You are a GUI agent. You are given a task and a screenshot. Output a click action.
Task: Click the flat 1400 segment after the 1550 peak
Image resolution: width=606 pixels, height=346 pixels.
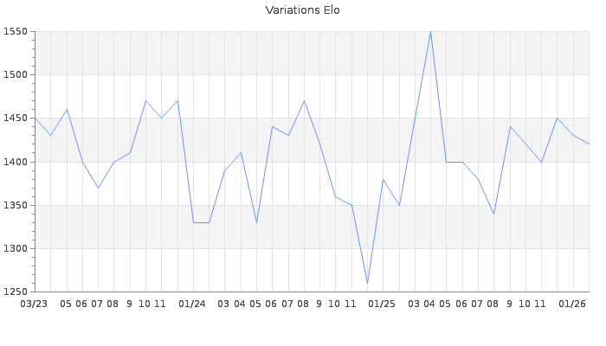point(455,162)
